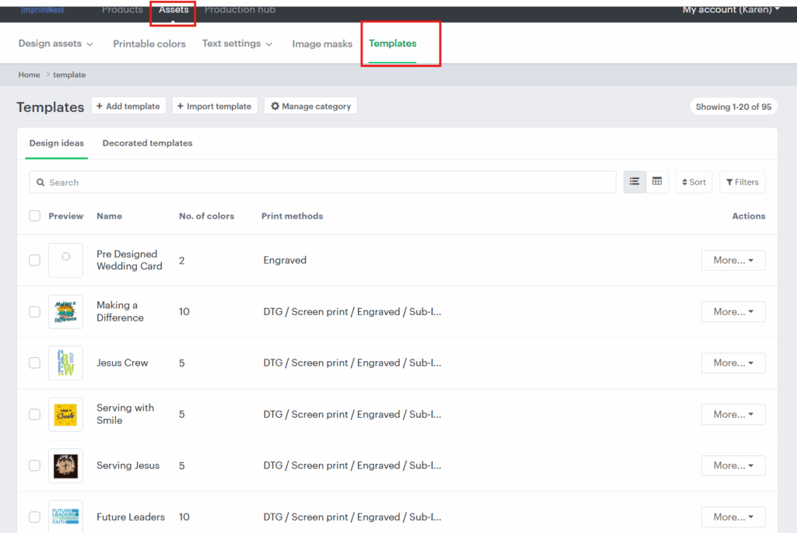Image resolution: width=797 pixels, height=533 pixels.
Task: Select the Jesus Crew row checkbox
Action: tap(34, 363)
